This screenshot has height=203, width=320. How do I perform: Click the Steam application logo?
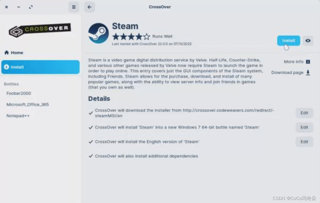98,33
